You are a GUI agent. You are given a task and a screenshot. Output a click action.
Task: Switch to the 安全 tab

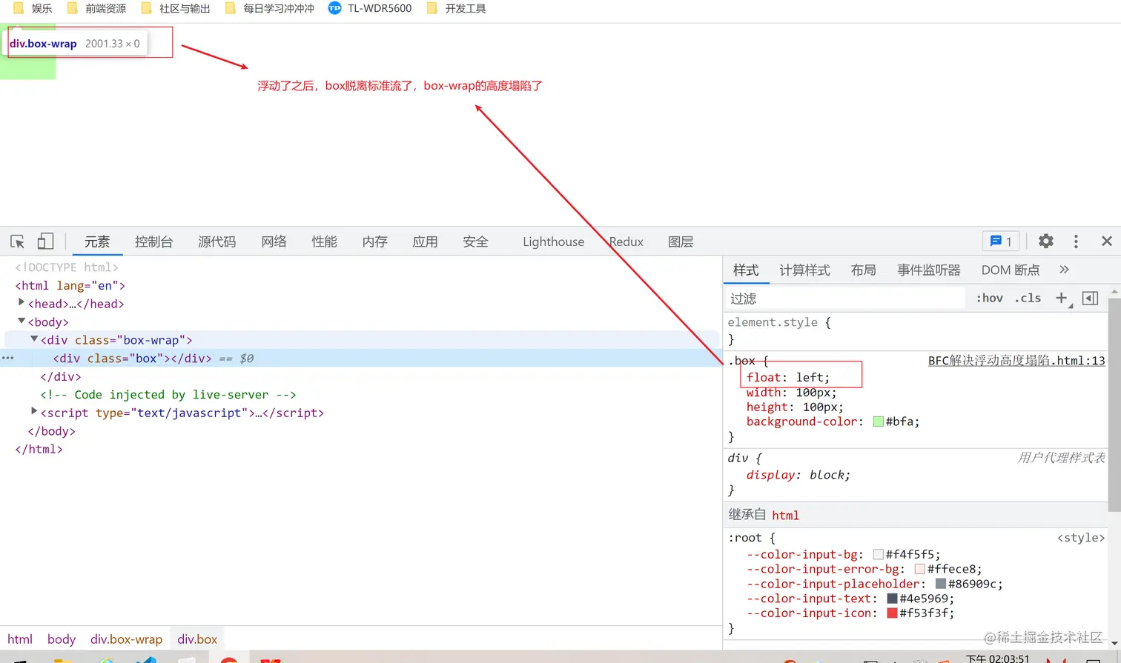tap(476, 241)
